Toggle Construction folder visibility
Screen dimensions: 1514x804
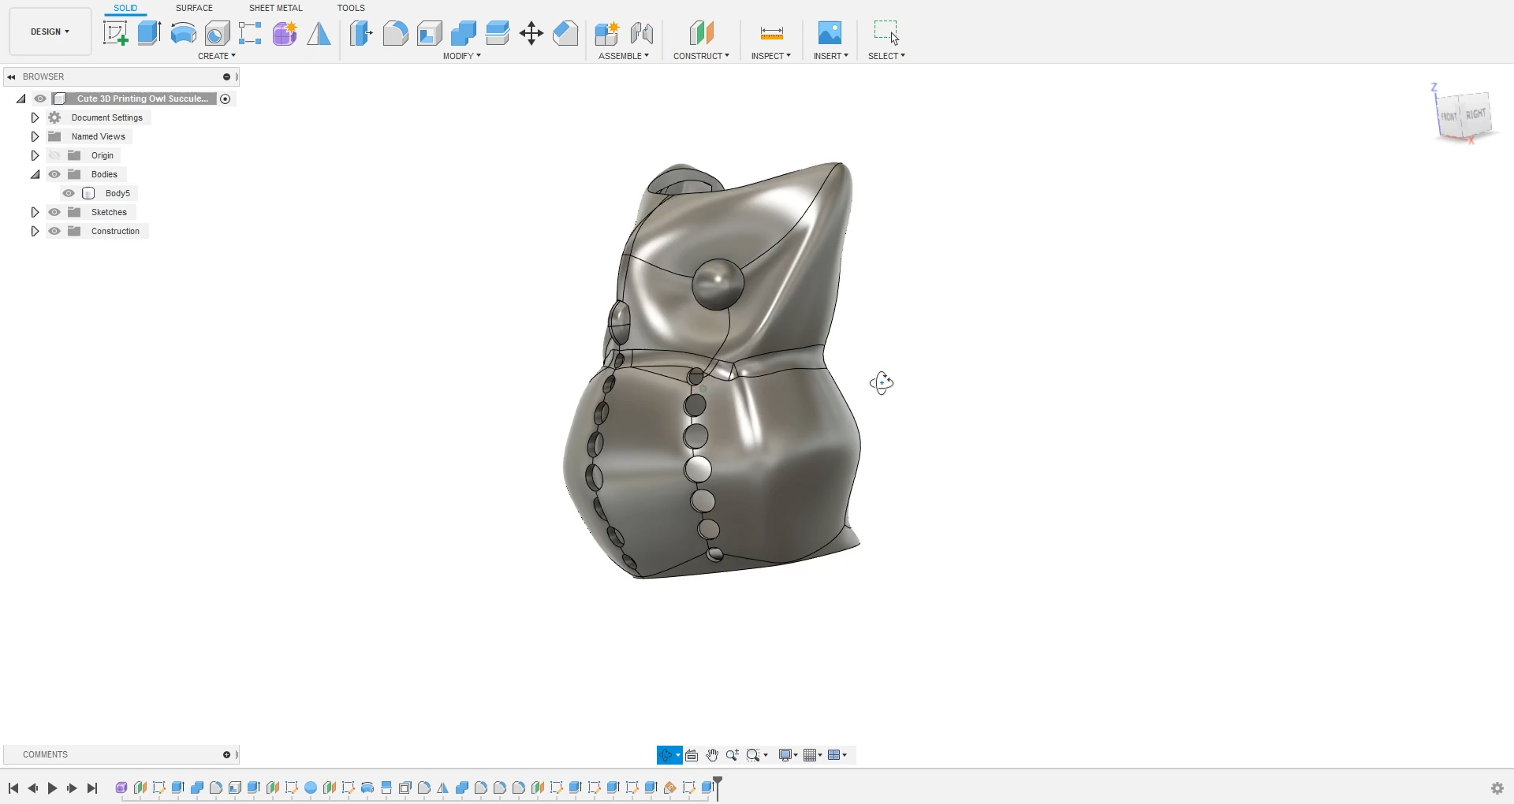click(x=54, y=231)
